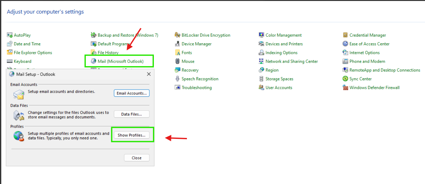Click the Troubleshooting icon
The height and width of the screenshot is (184, 425).
pyautogui.click(x=177, y=88)
